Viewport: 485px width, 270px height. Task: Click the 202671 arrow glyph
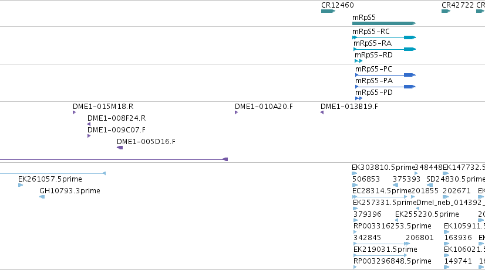coord(446,197)
